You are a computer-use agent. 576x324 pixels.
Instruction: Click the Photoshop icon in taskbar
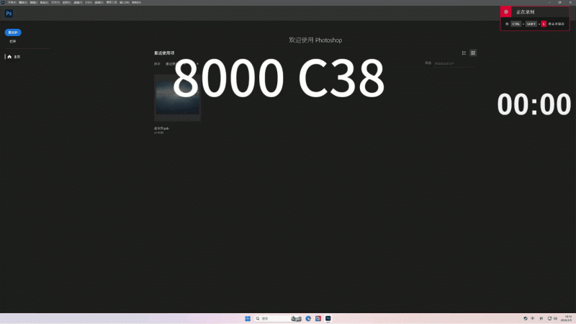pyautogui.click(x=328, y=318)
